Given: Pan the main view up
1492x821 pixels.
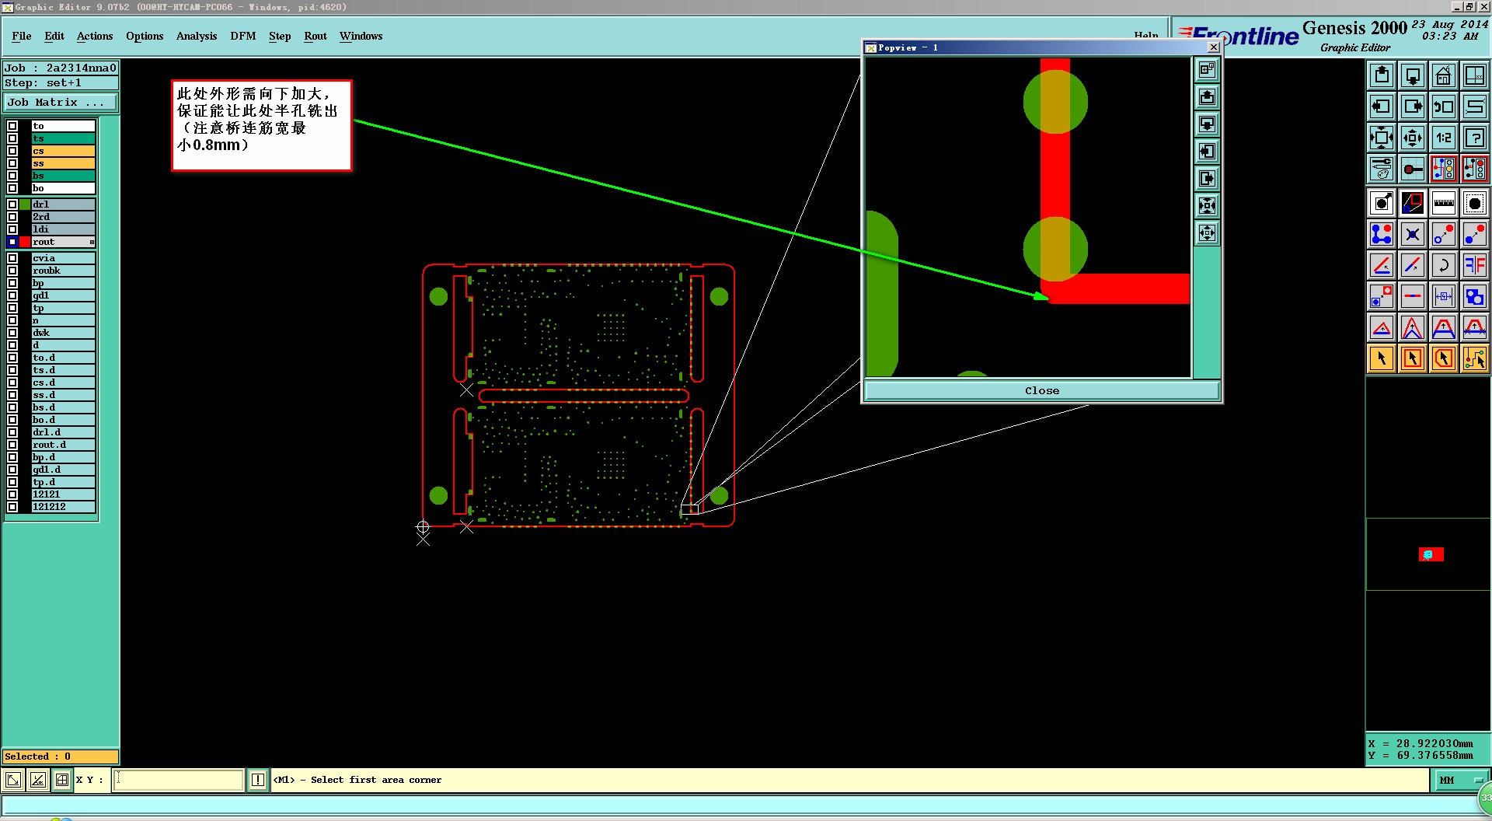Looking at the screenshot, I should 1382,75.
